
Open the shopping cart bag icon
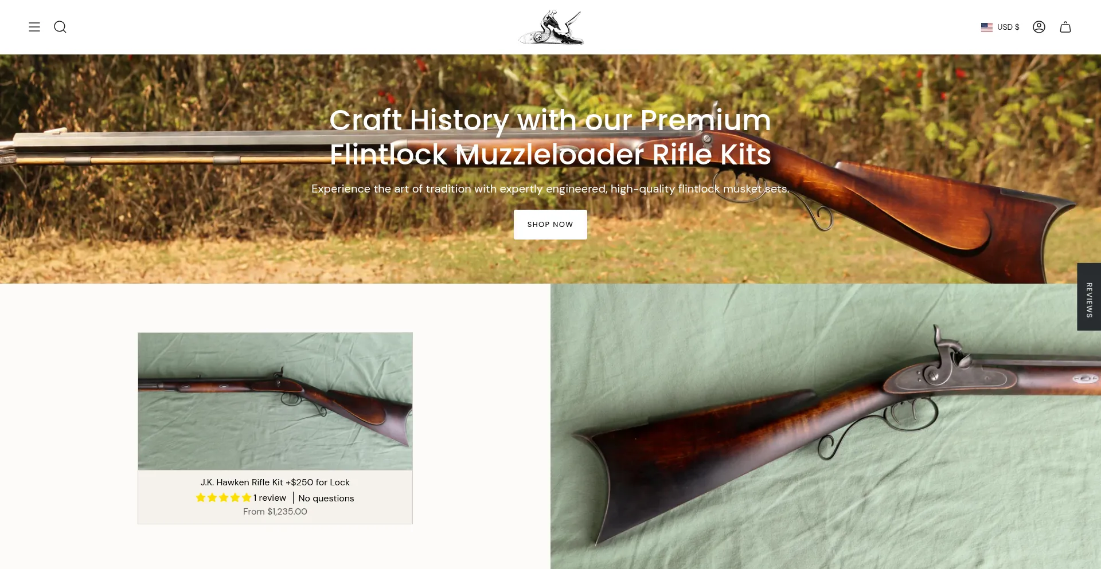[x=1065, y=27]
